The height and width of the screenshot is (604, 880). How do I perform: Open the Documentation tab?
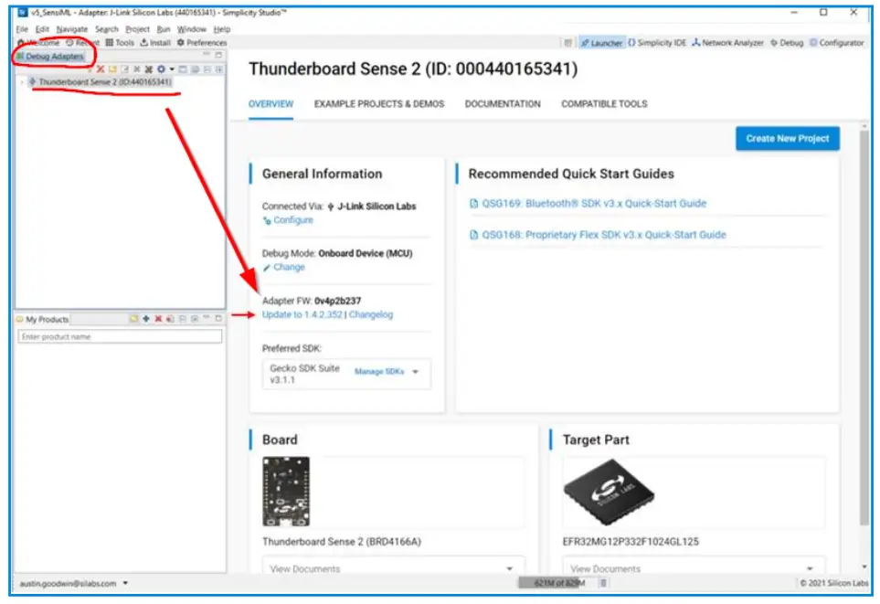pyautogui.click(x=503, y=104)
